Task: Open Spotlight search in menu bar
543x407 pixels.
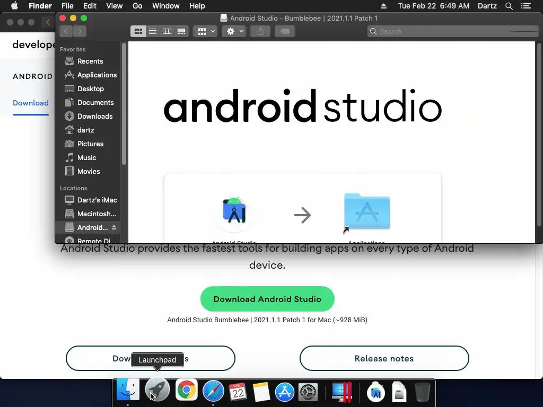Action: 509,6
